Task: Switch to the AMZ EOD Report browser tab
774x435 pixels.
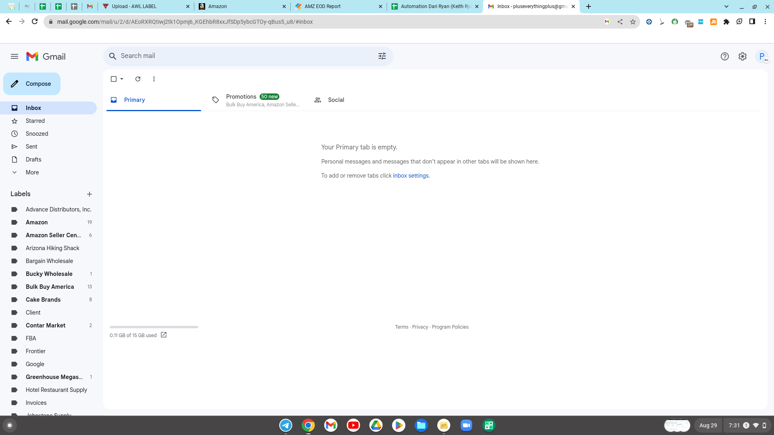Action: pos(338,6)
